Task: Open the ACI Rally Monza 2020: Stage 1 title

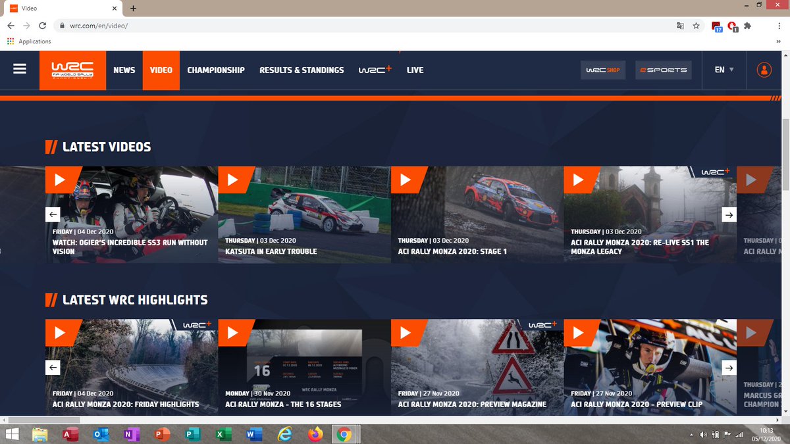Action: click(452, 251)
